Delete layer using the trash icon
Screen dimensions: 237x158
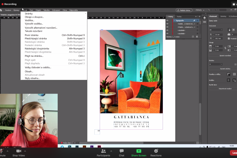[197, 37]
